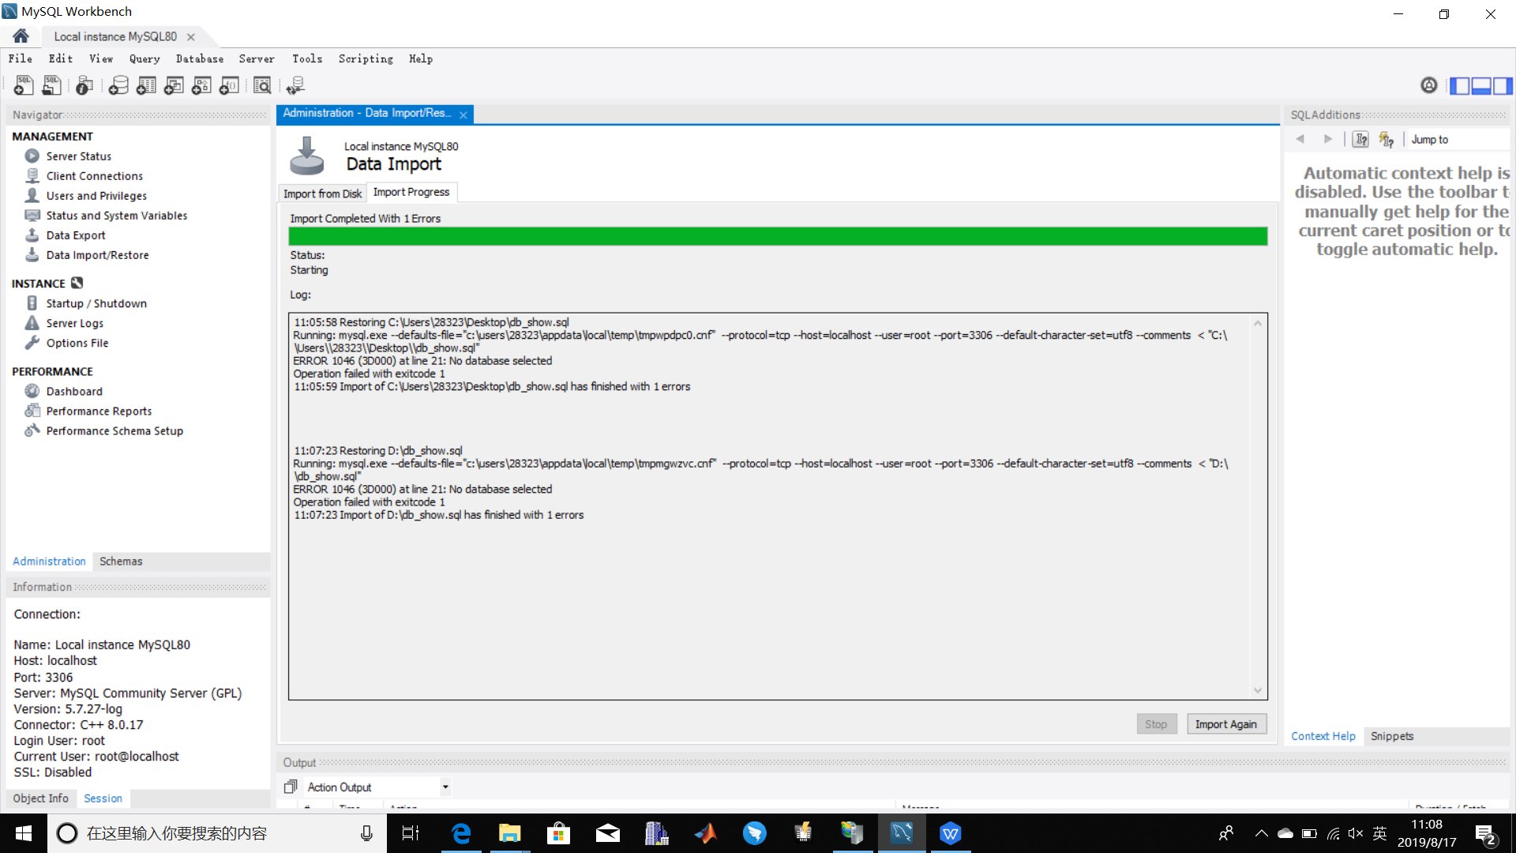1516x853 pixels.
Task: Create a new stored procedure toolbar icon
Action: tap(201, 85)
